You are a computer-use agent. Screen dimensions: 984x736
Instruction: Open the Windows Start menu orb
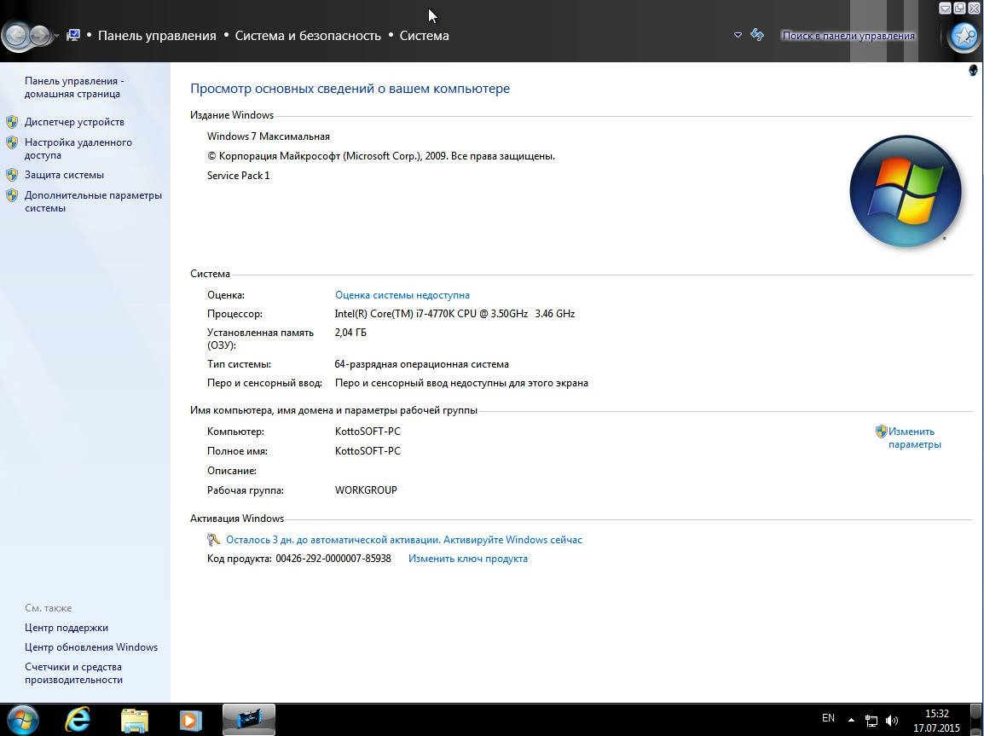[22, 720]
